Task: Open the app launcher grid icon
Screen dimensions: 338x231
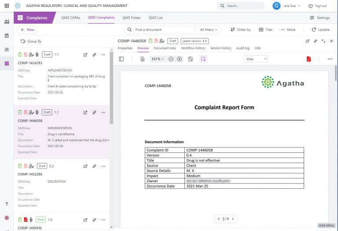Action: coord(6,6)
